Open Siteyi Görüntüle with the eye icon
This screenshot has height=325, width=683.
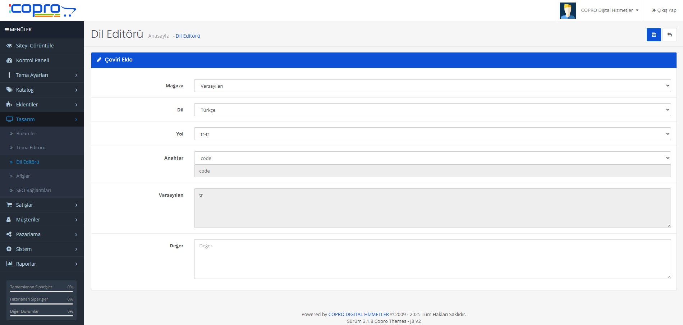[35, 46]
